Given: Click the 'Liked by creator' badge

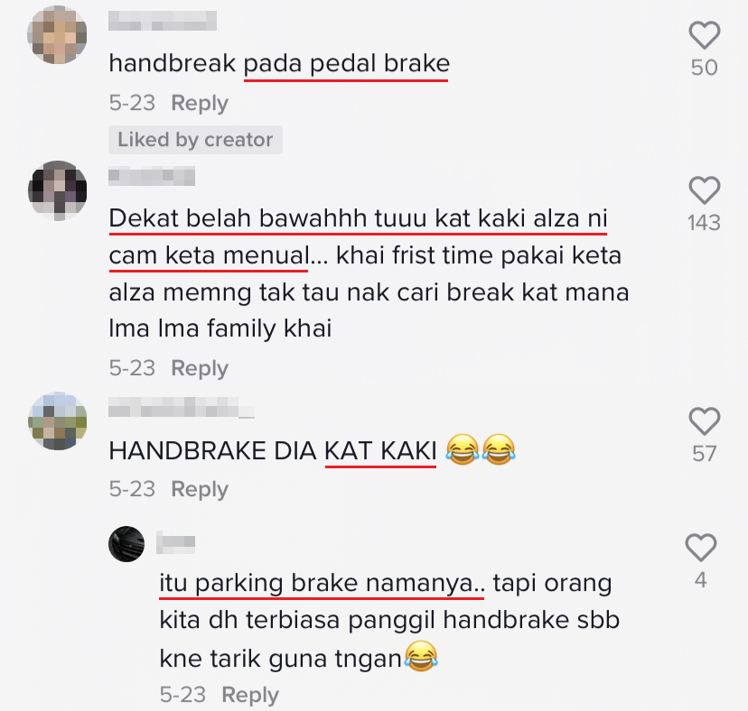Looking at the screenshot, I should coord(195,140).
